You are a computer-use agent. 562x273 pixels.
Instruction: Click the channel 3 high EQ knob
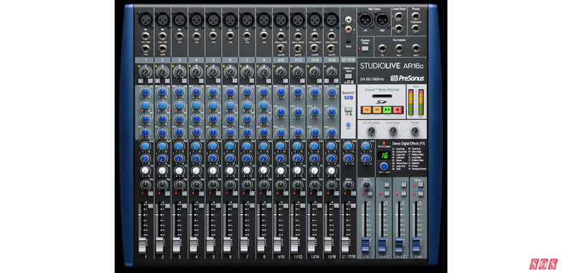point(179,92)
